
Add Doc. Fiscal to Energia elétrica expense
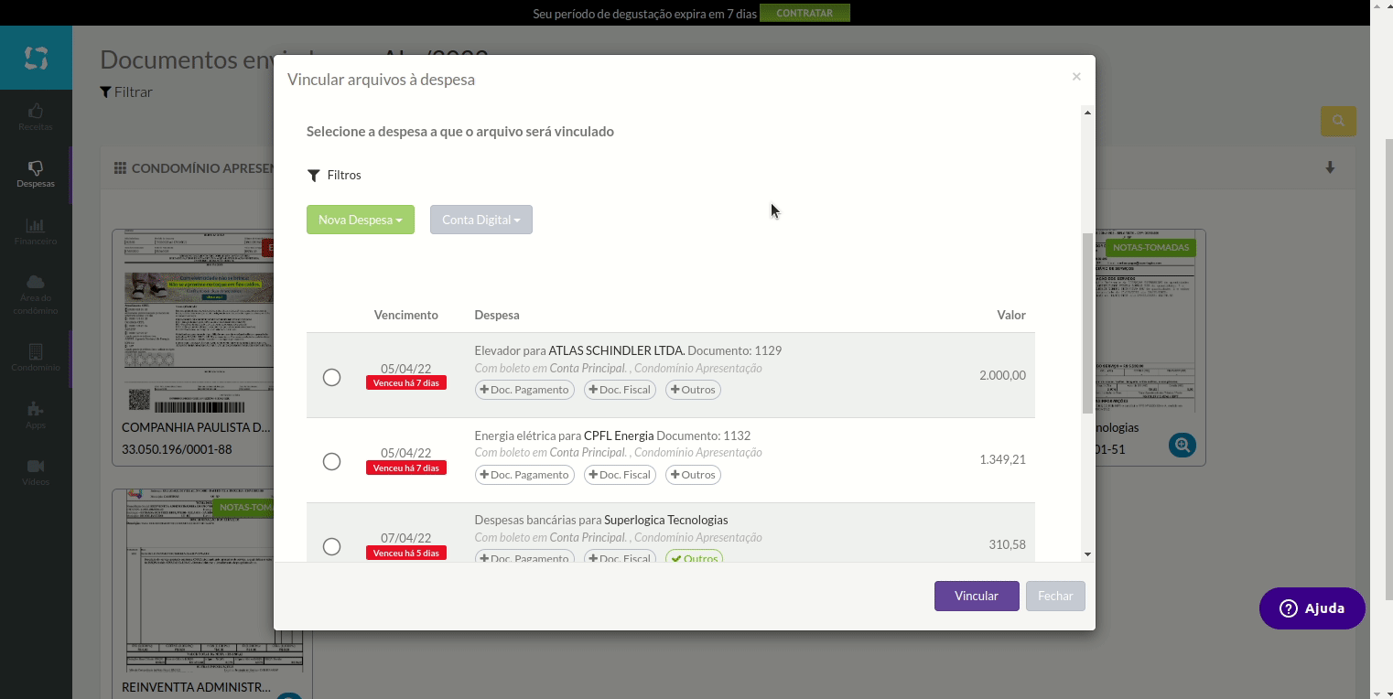point(620,475)
